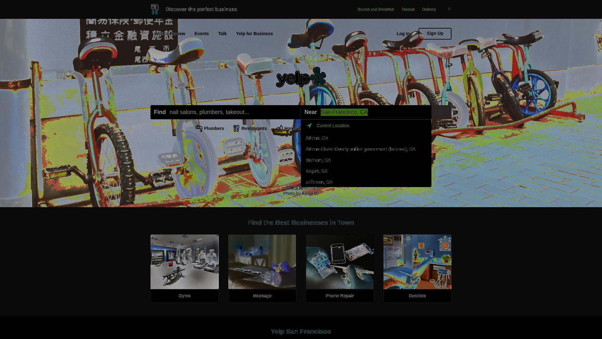Image resolution: width=602 pixels, height=339 pixels.
Task: Click the Plumbers category link
Action: pyautogui.click(x=210, y=128)
